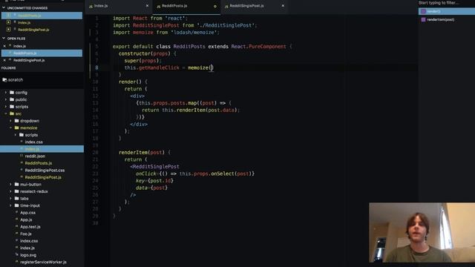This screenshot has width=475, height=267.
Task: Expand the dropdown folder
Action: coord(10,121)
